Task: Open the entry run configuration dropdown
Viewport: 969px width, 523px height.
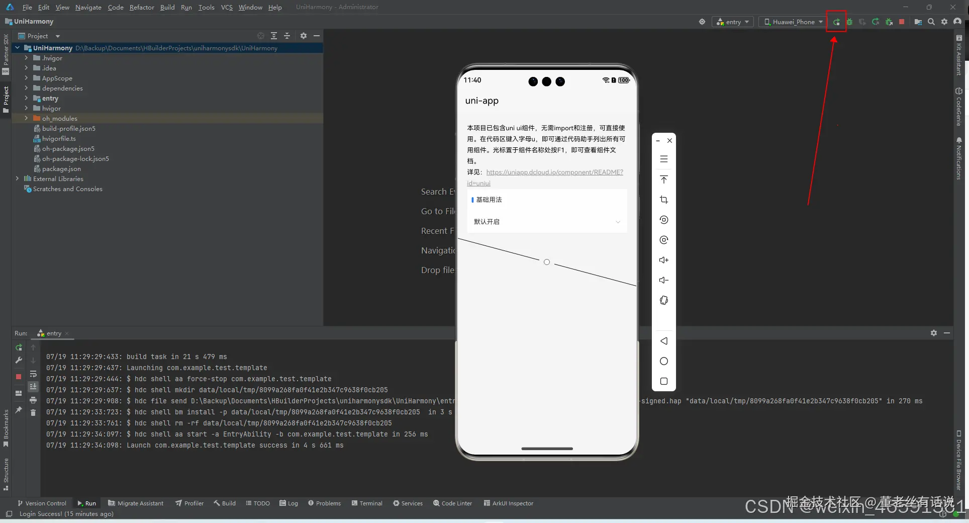Action: pos(733,22)
